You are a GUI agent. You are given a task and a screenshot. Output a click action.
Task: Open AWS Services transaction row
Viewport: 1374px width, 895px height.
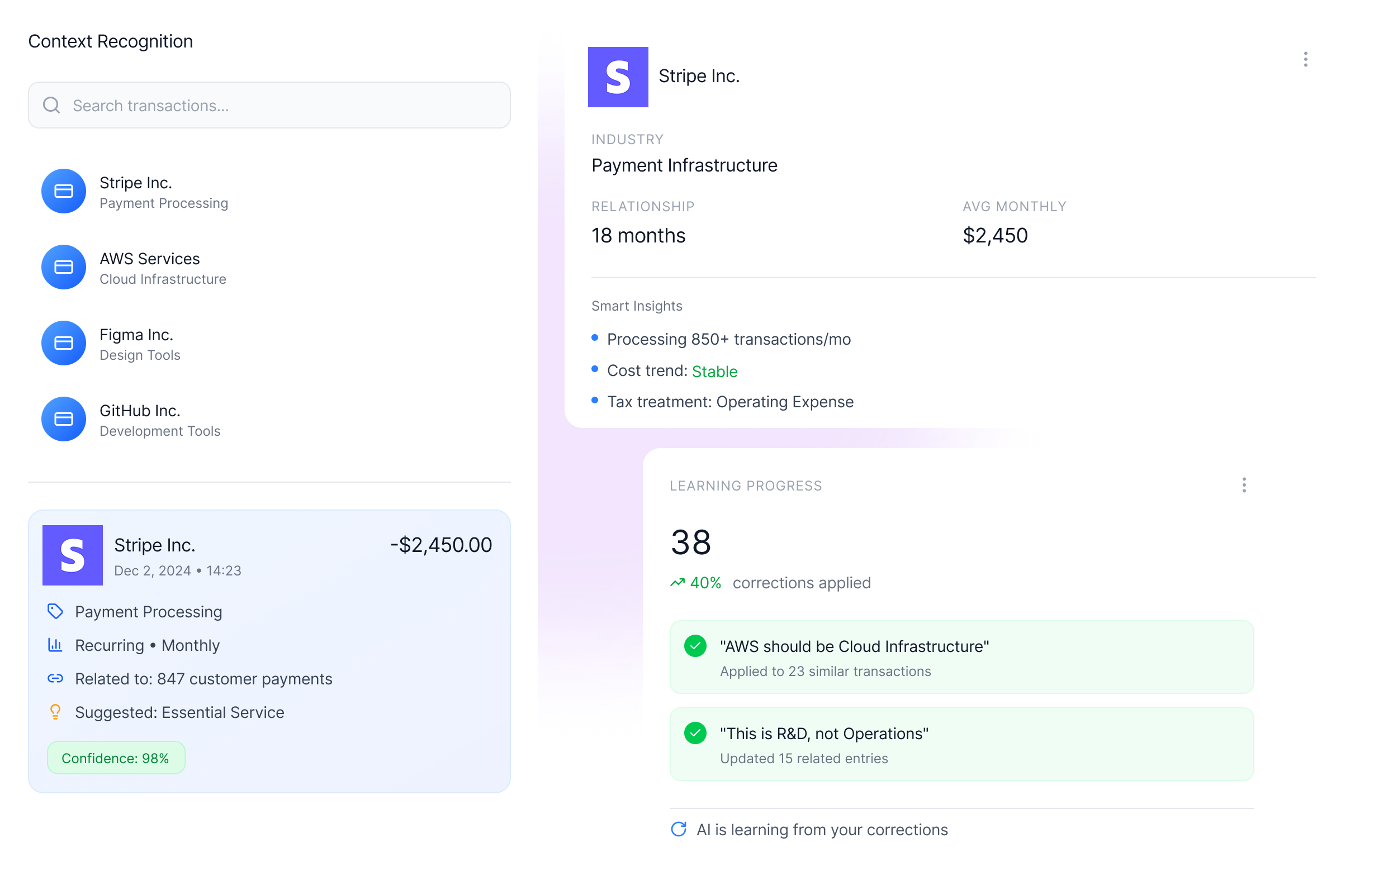click(x=269, y=268)
